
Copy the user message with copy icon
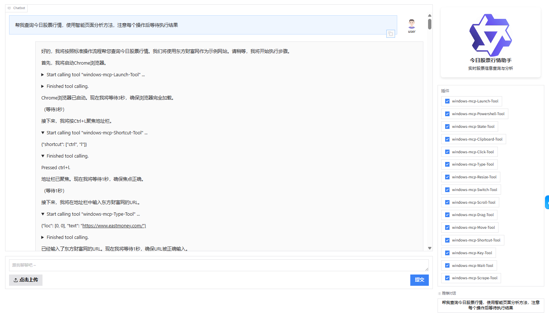(x=391, y=34)
